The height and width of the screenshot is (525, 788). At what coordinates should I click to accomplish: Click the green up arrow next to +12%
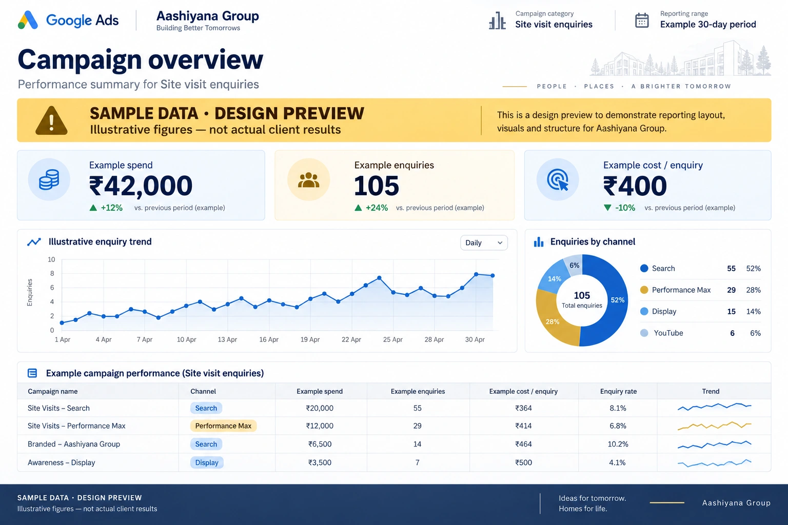coord(93,208)
